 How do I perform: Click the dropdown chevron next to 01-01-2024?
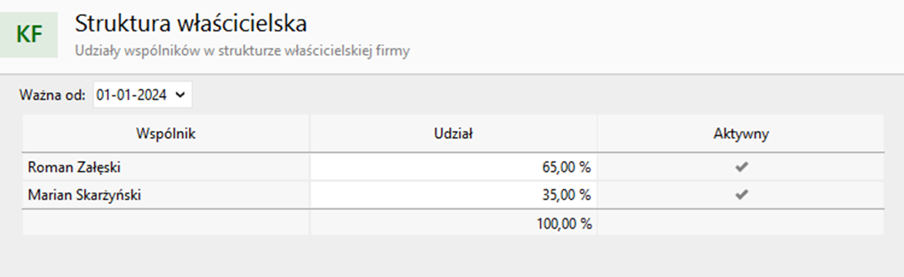180,95
